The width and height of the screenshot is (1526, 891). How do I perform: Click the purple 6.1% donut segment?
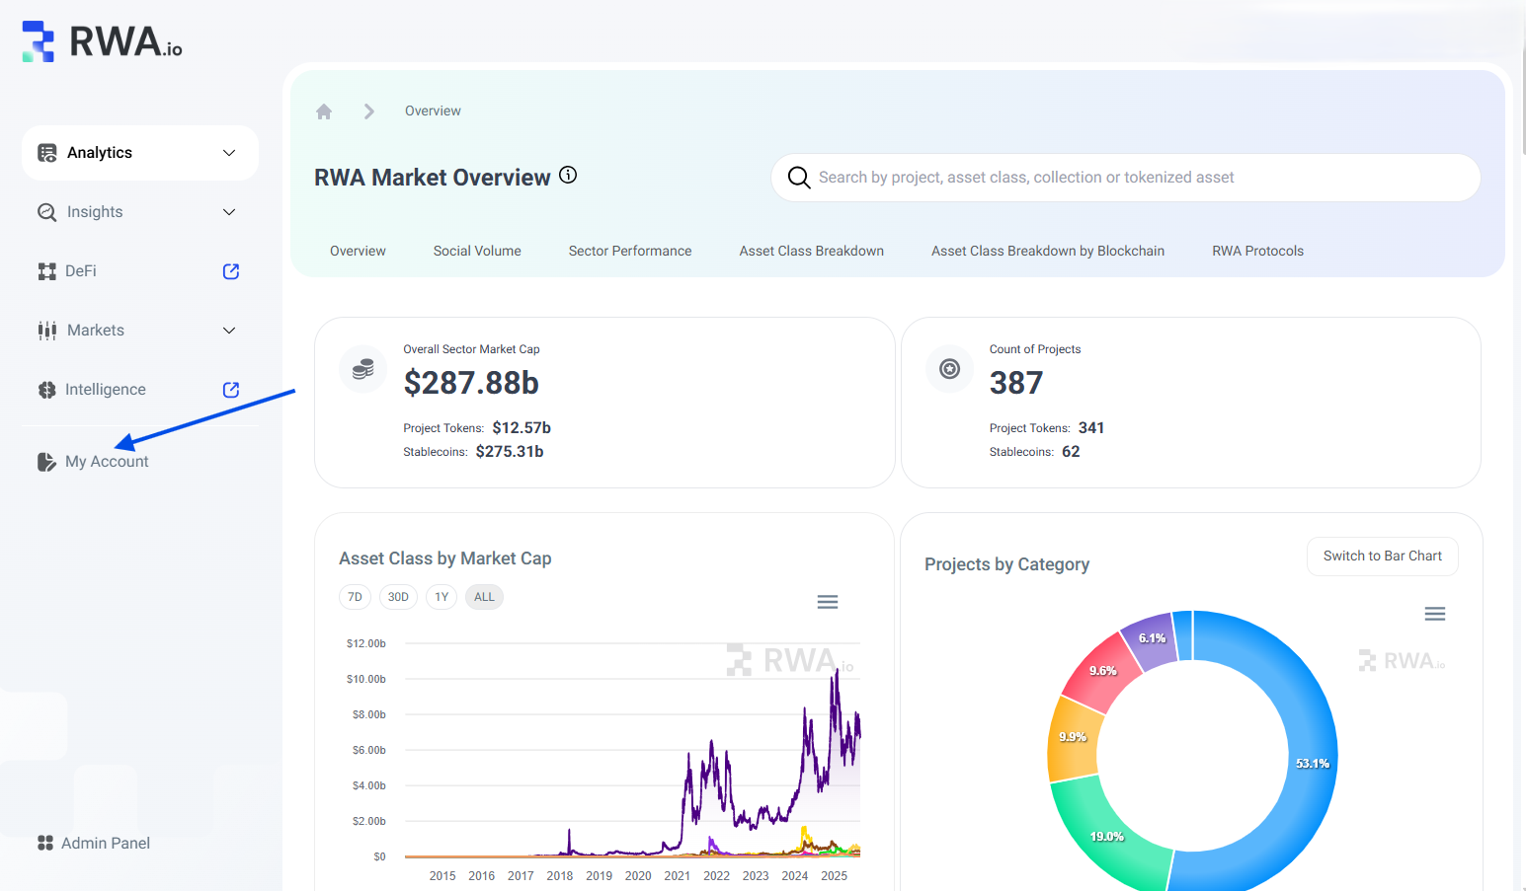pyautogui.click(x=1150, y=638)
